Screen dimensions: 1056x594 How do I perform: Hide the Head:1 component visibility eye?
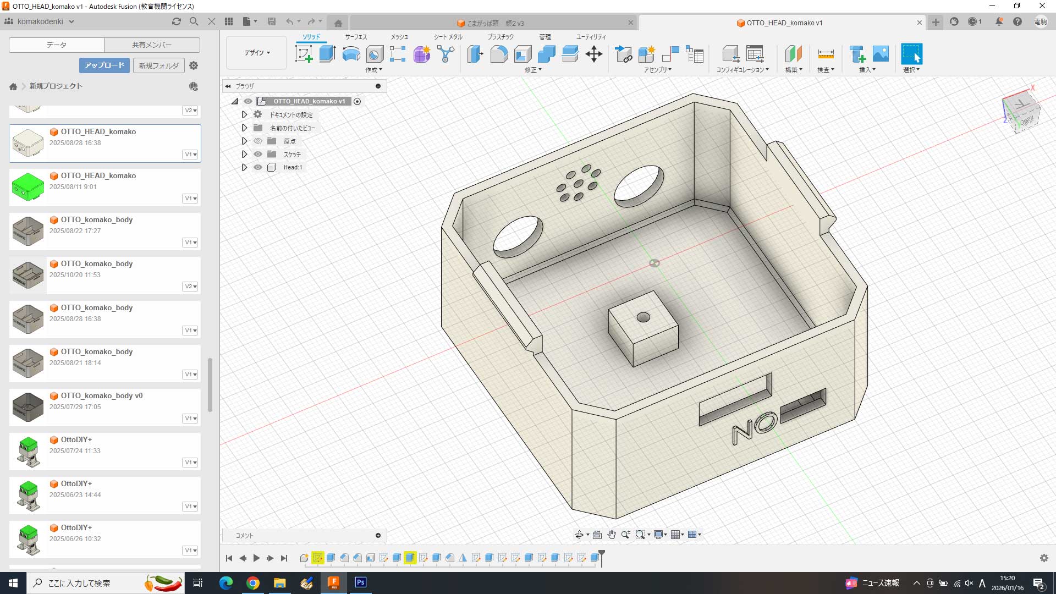coord(258,167)
